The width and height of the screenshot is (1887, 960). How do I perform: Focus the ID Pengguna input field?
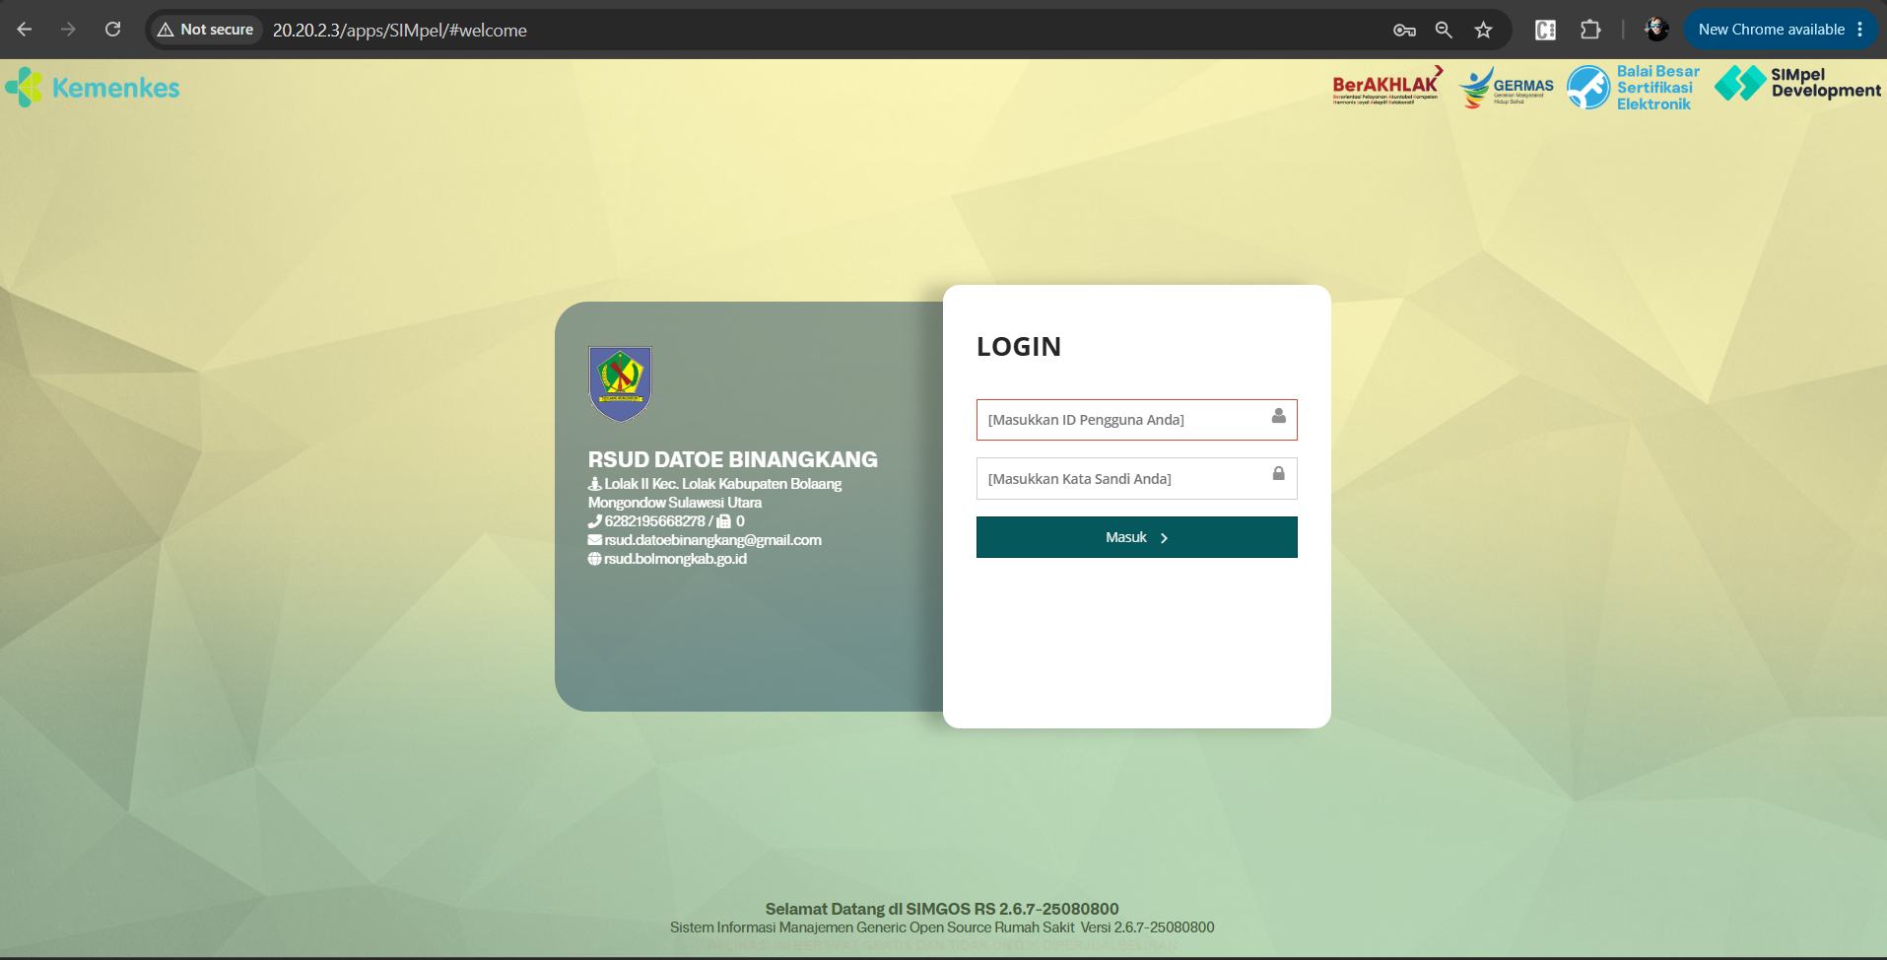[x=1136, y=420]
